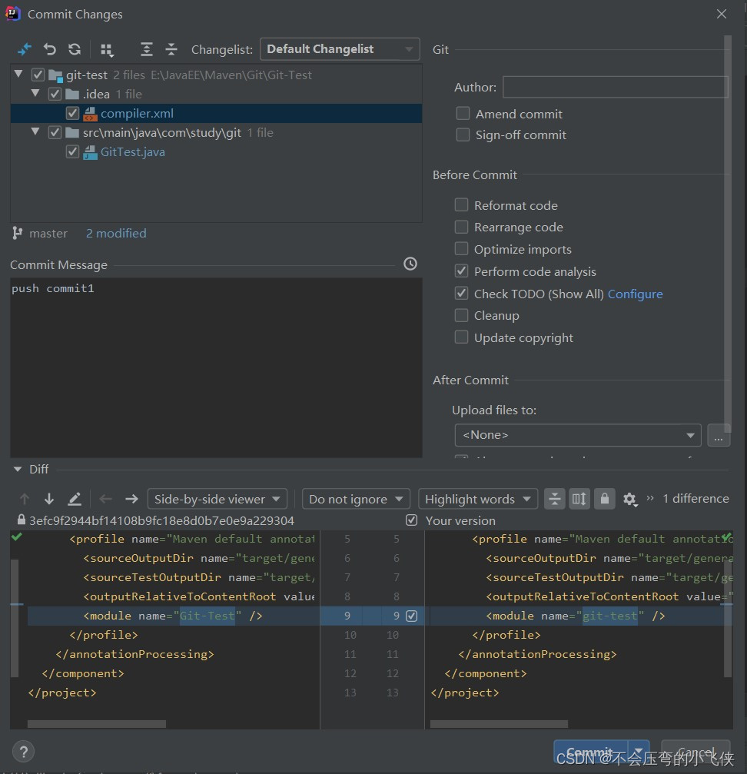747x774 pixels.
Task: Open Highlight words dropdown
Action: (477, 499)
